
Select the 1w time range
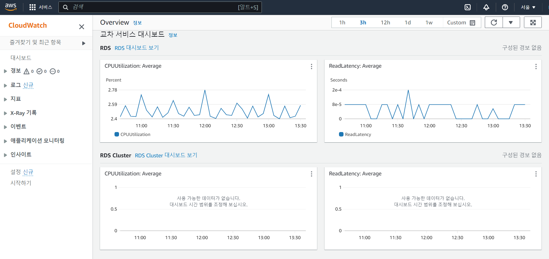coord(429,23)
